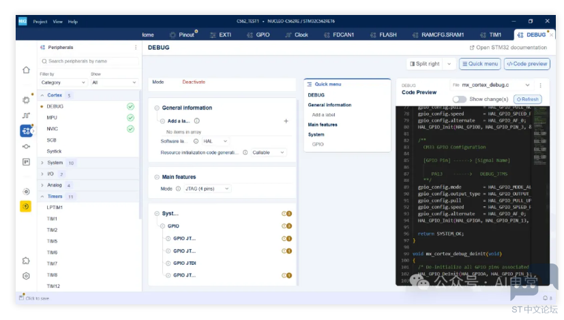Open Code Preview kebab options menu

point(540,85)
